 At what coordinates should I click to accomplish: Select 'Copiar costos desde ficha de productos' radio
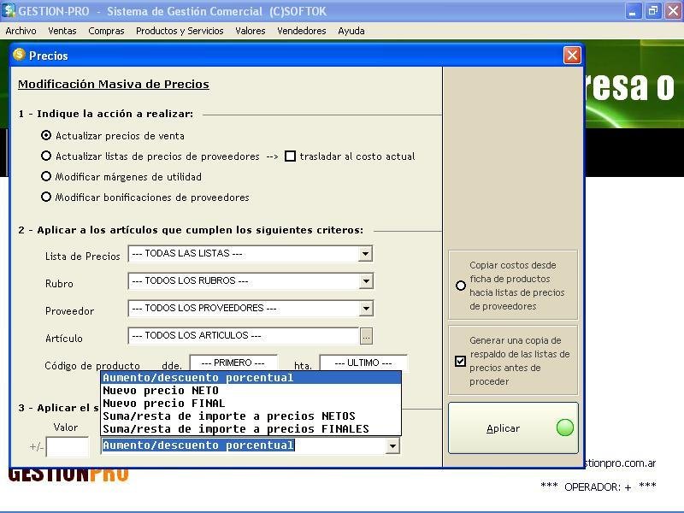(461, 286)
